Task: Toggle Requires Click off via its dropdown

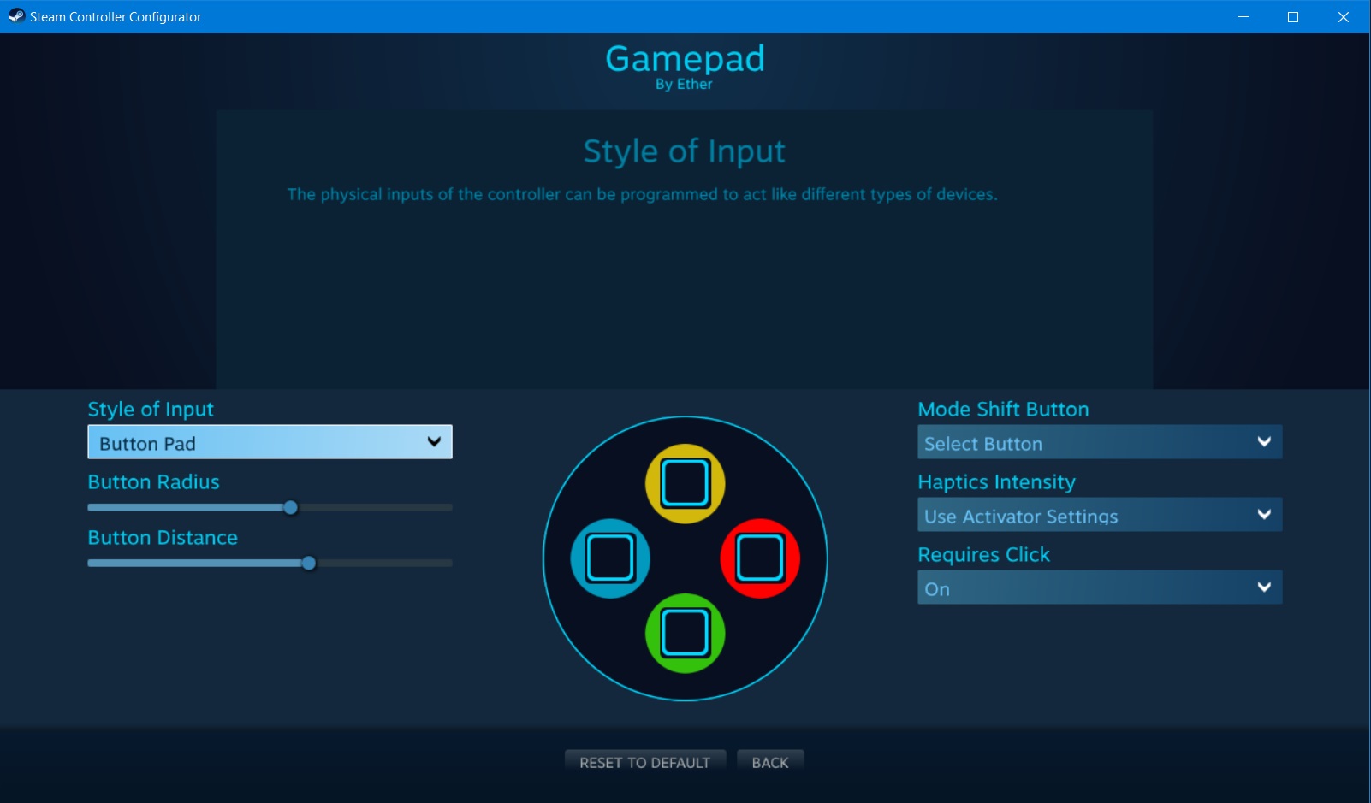Action: (x=1100, y=587)
